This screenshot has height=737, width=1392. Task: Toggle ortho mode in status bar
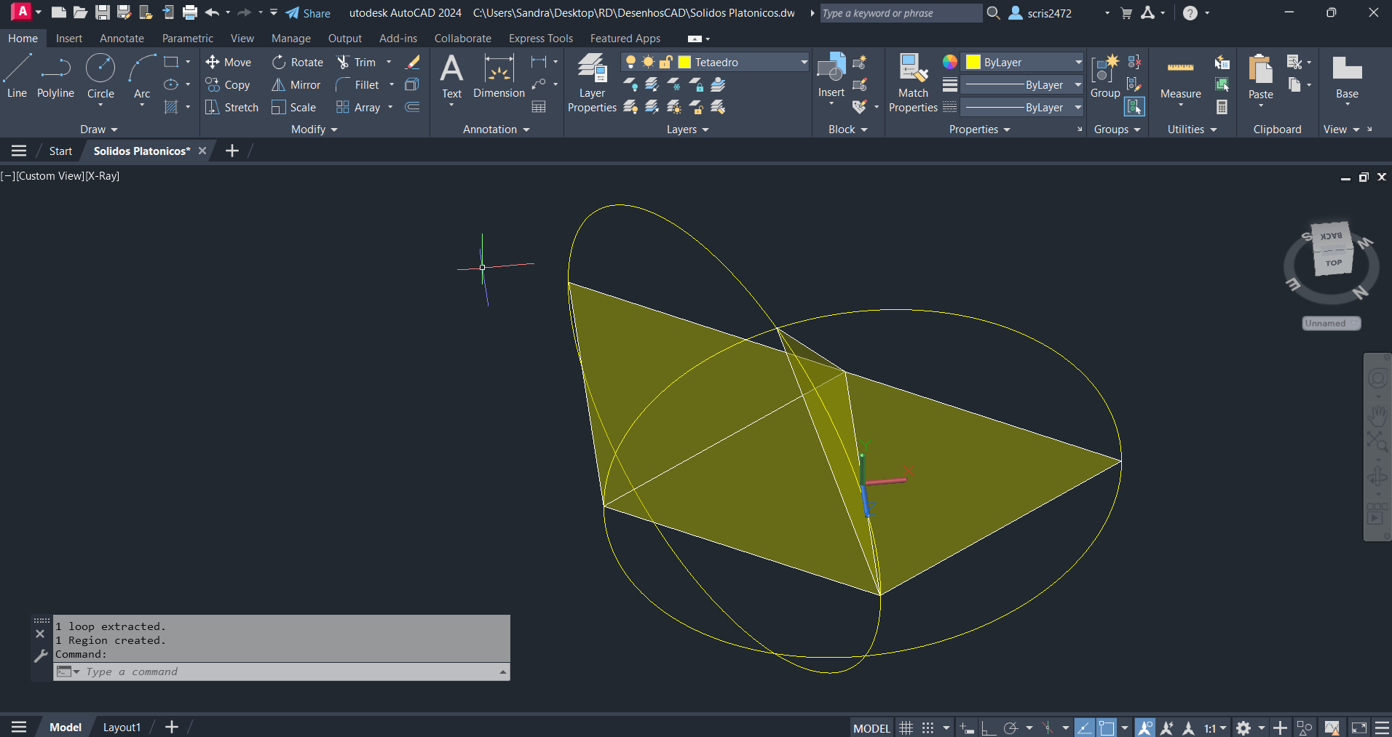coord(988,728)
